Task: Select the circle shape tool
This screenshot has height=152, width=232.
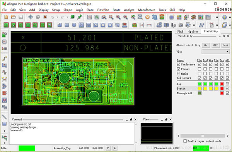Action: point(74,25)
